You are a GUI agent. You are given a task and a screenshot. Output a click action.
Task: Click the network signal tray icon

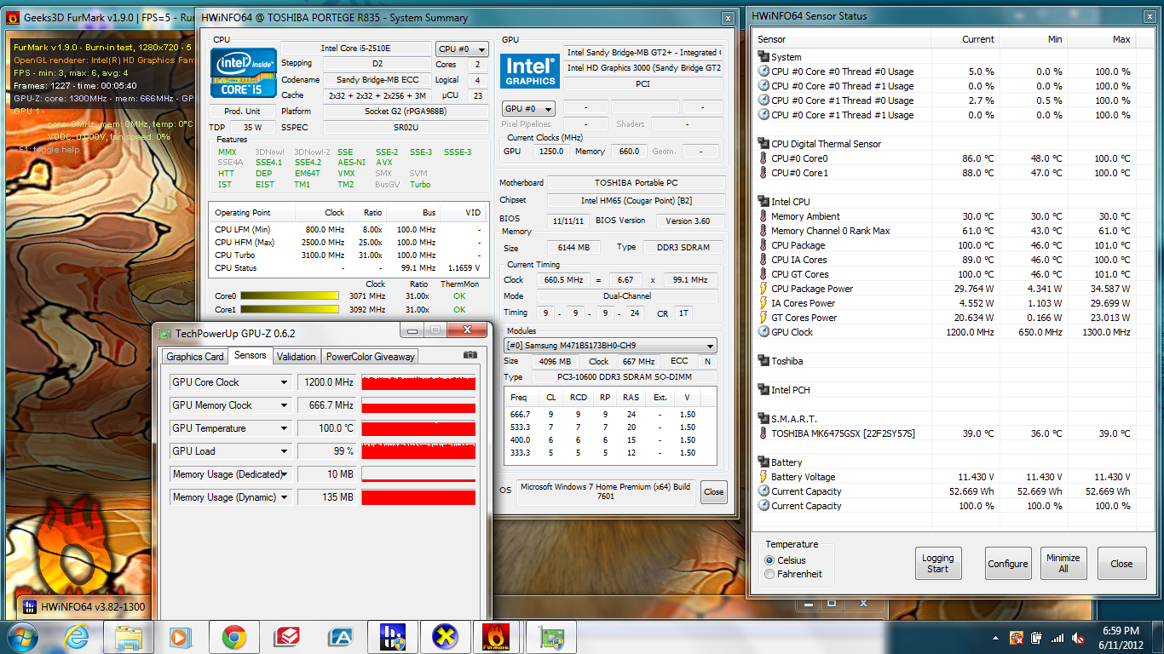1057,637
